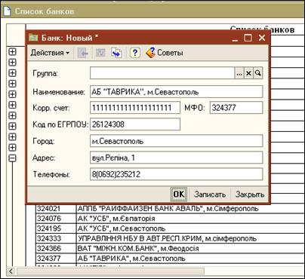Click the magnifier open button in Группа field
This screenshot has width=305, height=279.
[x=258, y=73]
